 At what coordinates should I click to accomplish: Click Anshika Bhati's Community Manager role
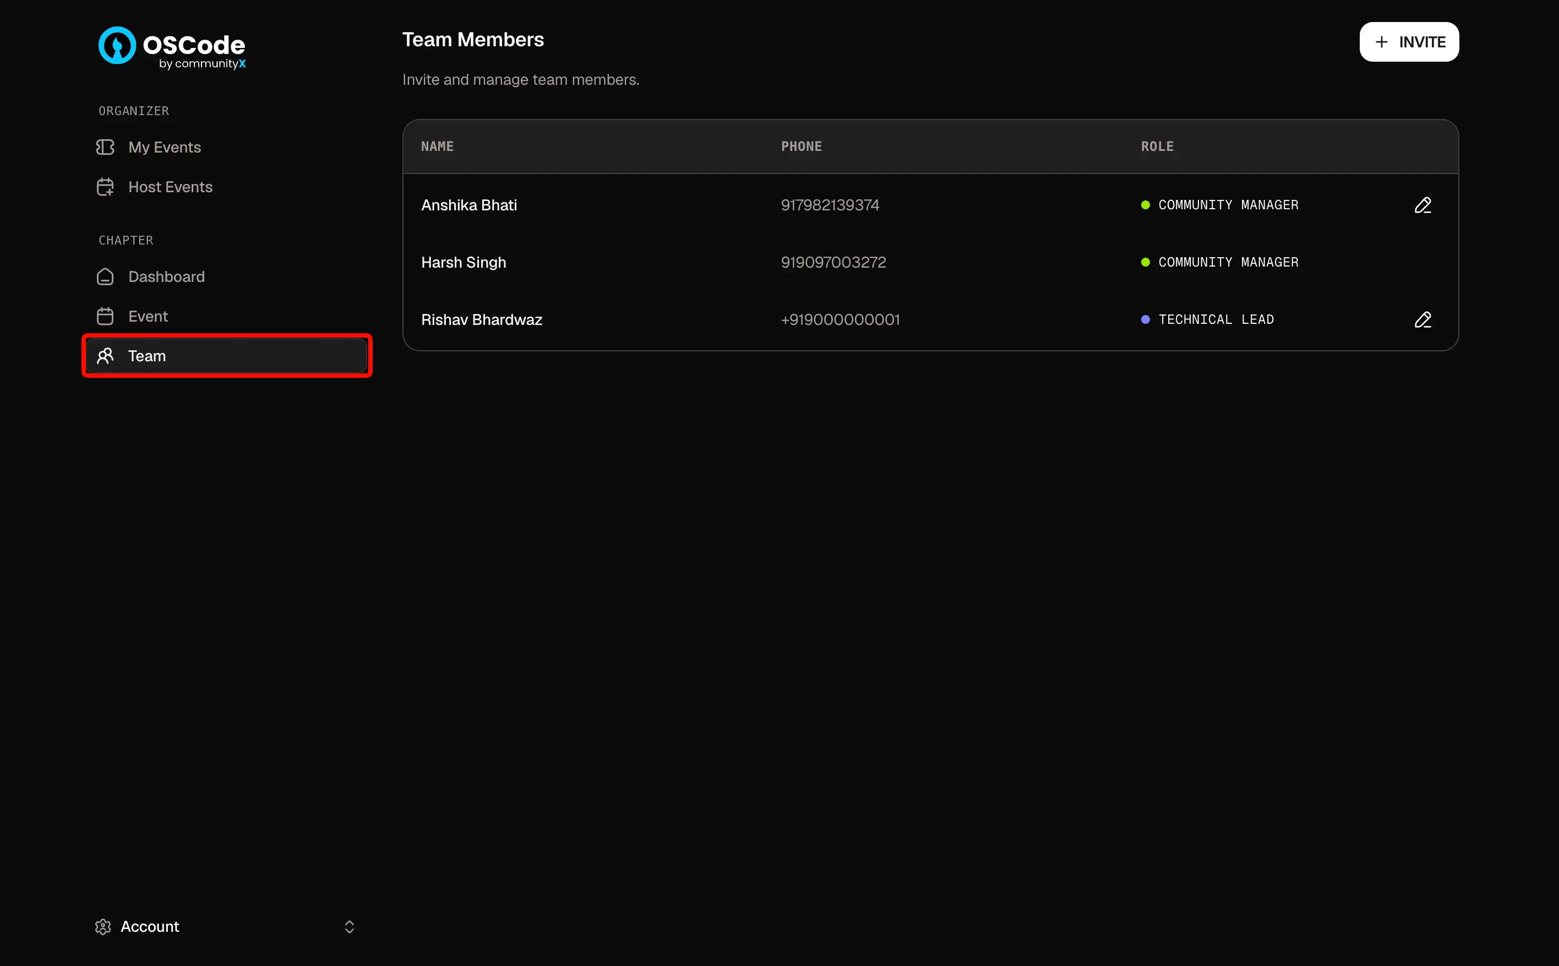click(x=1219, y=205)
